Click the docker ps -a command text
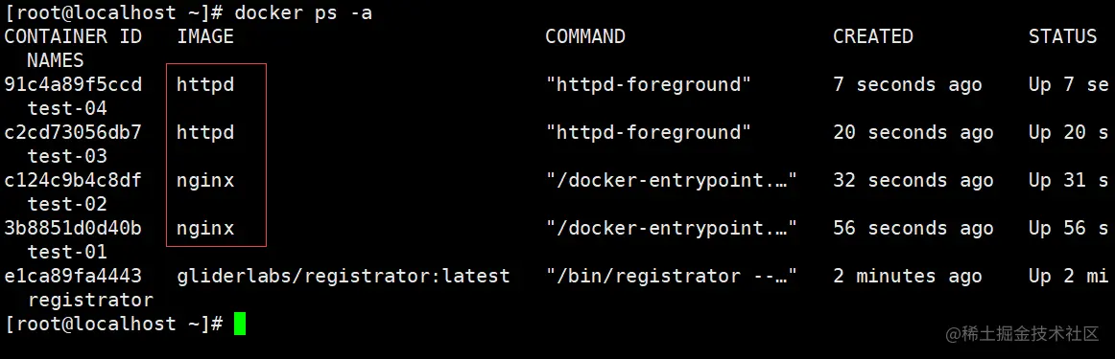 pos(303,12)
